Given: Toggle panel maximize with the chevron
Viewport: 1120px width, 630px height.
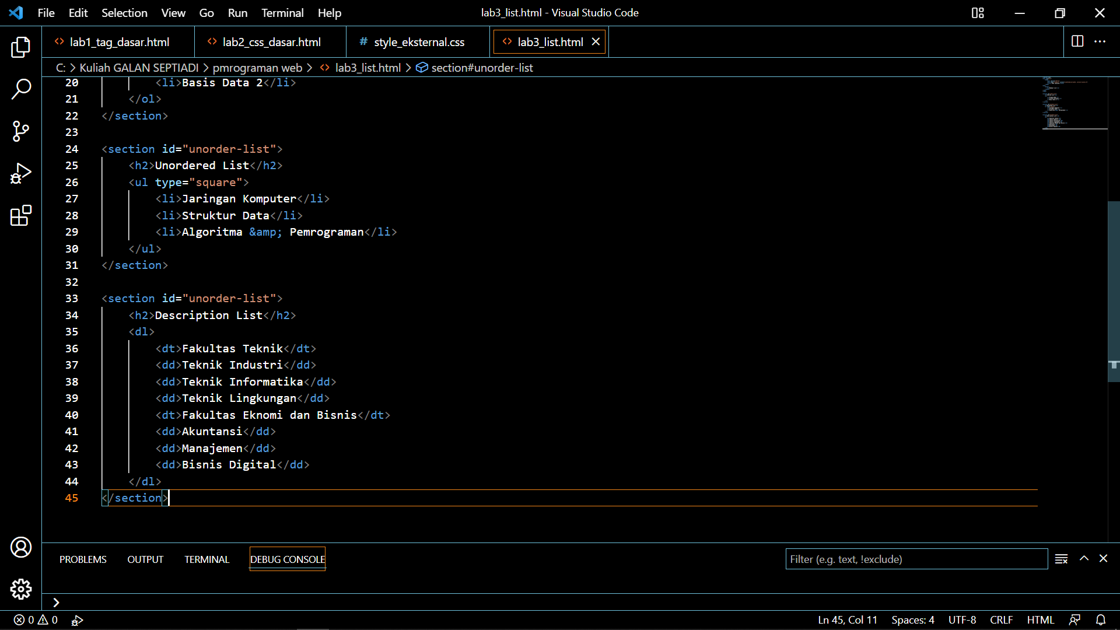Looking at the screenshot, I should point(1084,558).
